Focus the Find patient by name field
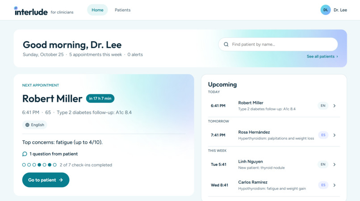This screenshot has height=201, width=360. tap(278, 44)
